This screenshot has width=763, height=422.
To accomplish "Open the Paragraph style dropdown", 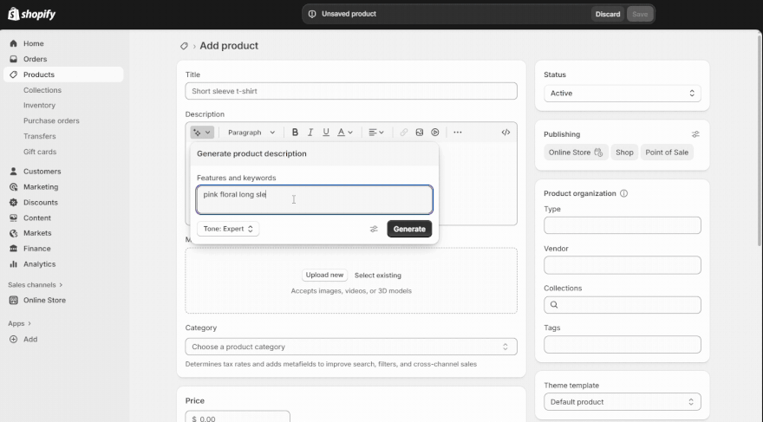I will pyautogui.click(x=251, y=133).
